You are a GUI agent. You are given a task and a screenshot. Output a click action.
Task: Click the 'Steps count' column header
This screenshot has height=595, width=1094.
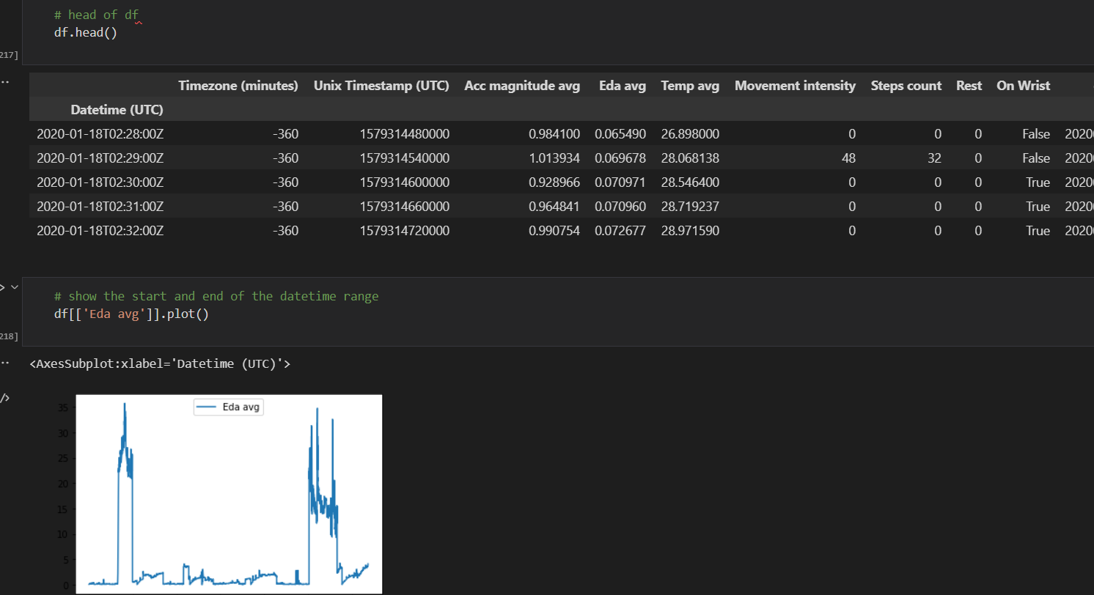point(906,86)
